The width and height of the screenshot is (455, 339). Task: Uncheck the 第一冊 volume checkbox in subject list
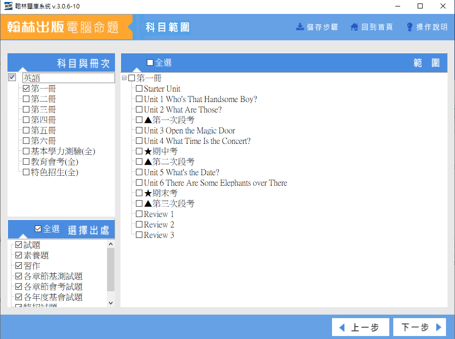click(26, 88)
